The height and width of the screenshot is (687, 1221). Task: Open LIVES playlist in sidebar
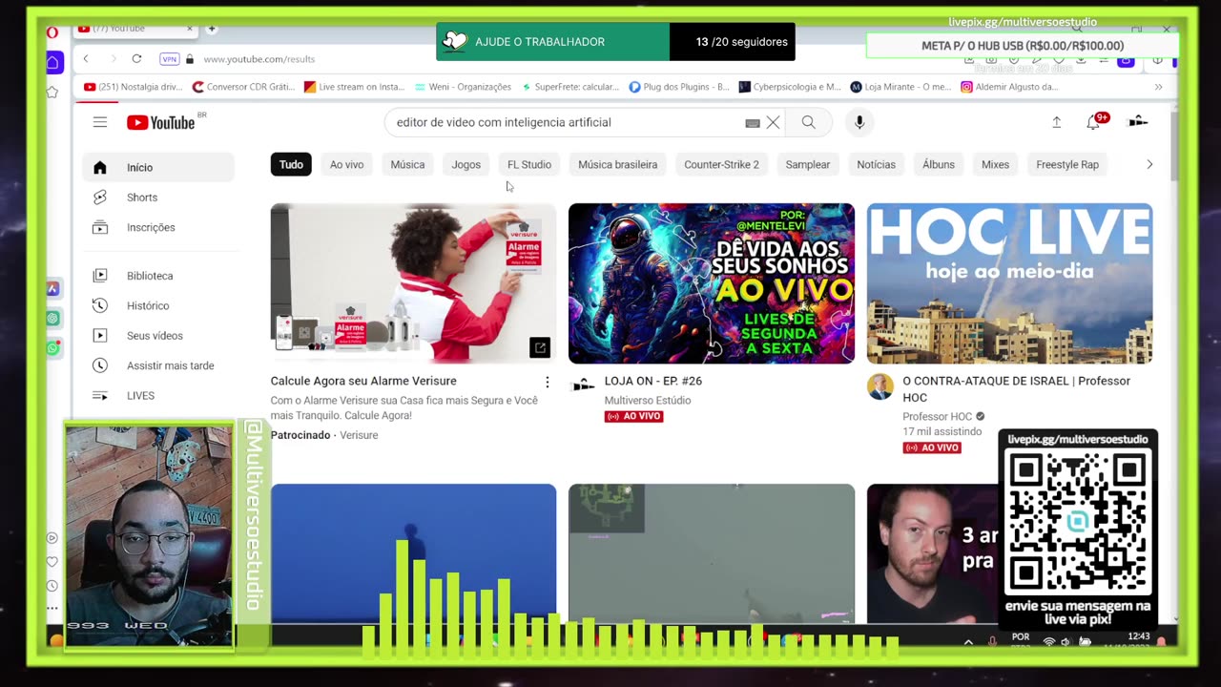(158, 395)
